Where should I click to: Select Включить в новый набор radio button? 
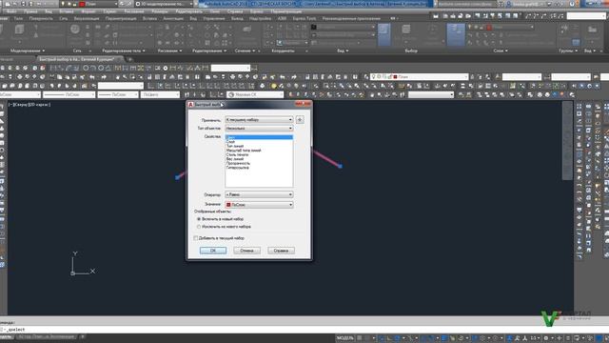point(199,219)
